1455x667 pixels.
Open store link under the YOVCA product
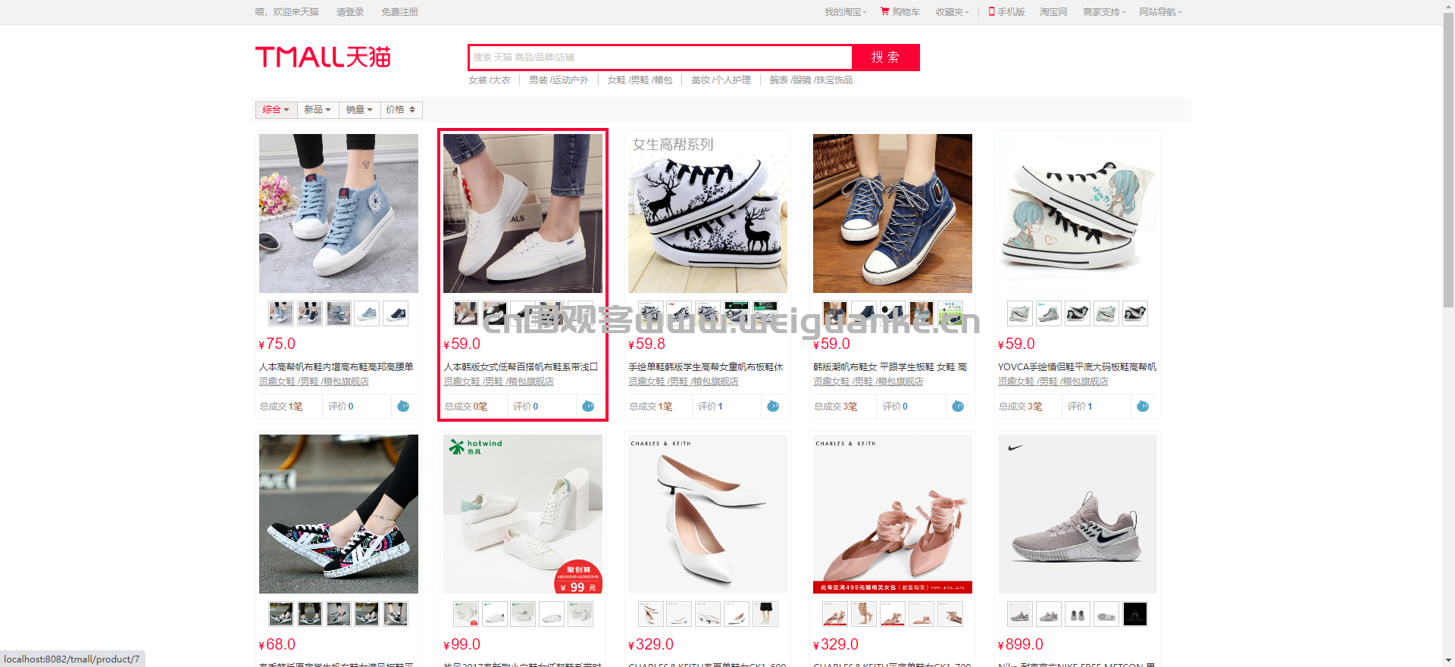tap(1053, 382)
